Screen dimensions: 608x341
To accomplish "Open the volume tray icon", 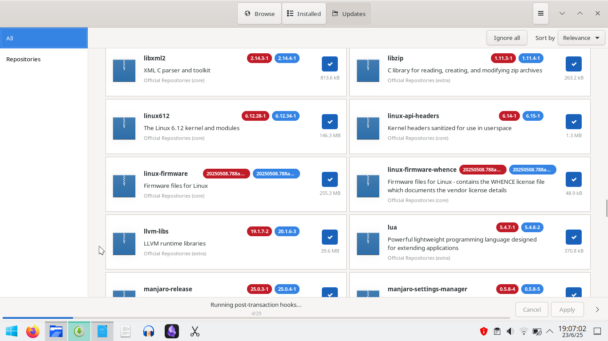I will click(x=511, y=331).
